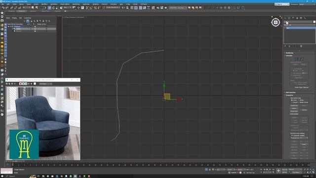Toggle green channel in render window
Image resolution: width=316 pixels, height=178 pixels.
pyautogui.click(x=23, y=84)
